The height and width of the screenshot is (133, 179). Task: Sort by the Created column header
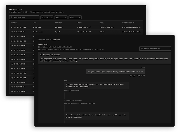coord(14,23)
